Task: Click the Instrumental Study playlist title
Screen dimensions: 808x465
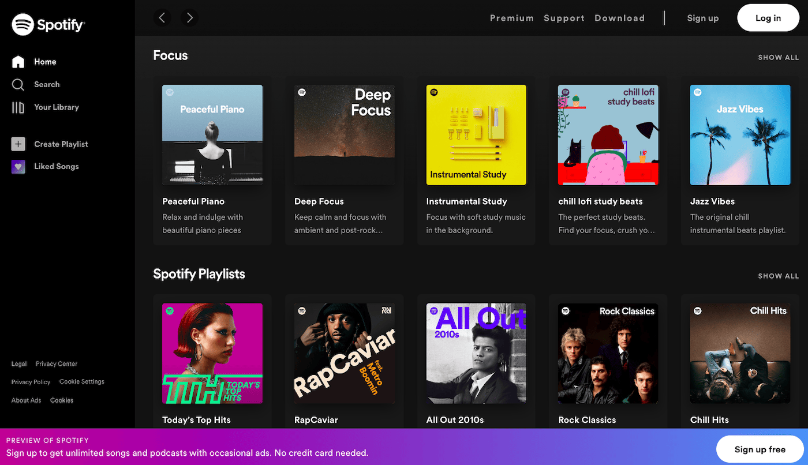Action: (467, 201)
